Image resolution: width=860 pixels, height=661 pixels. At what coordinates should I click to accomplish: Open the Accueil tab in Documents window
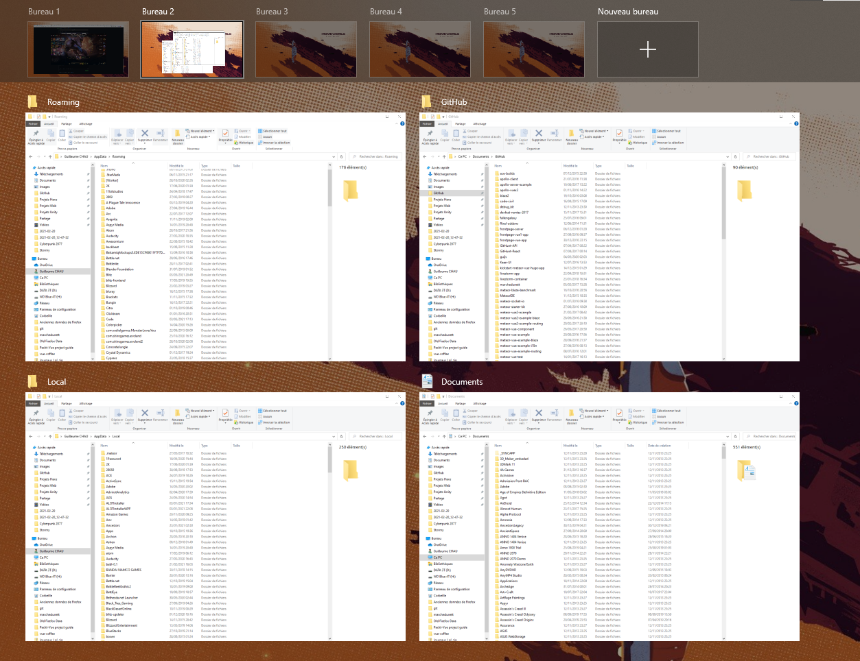click(x=443, y=403)
